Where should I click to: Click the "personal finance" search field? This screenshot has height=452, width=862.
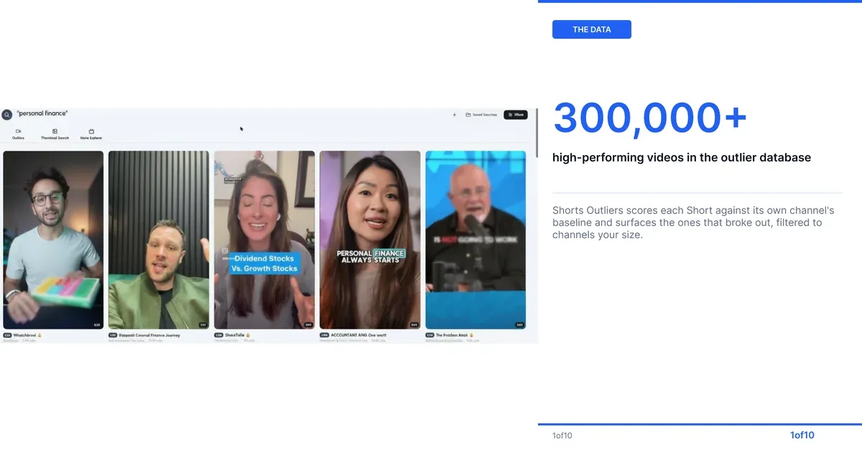click(43, 113)
